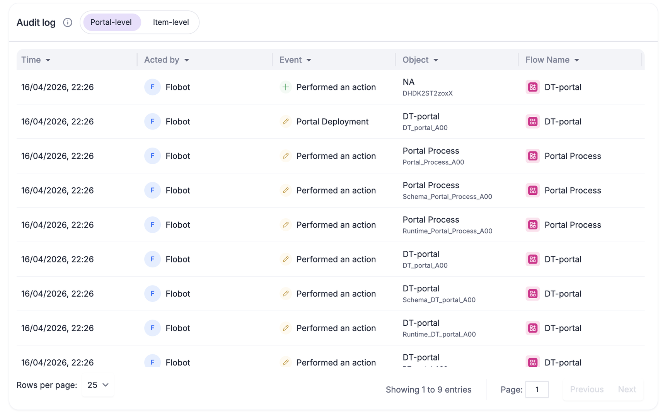Open the Object column dropdown
The image size is (665, 415).
coord(436,60)
